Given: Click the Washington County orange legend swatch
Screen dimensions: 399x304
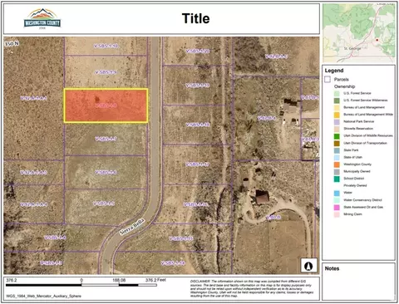Looking at the screenshot, I should pyautogui.click(x=337, y=164).
